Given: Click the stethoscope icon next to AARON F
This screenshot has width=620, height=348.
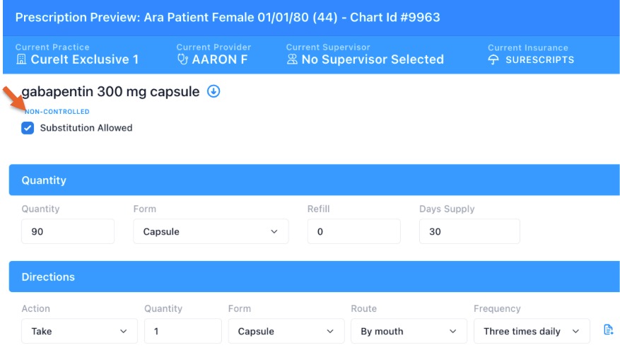Looking at the screenshot, I should (182, 59).
